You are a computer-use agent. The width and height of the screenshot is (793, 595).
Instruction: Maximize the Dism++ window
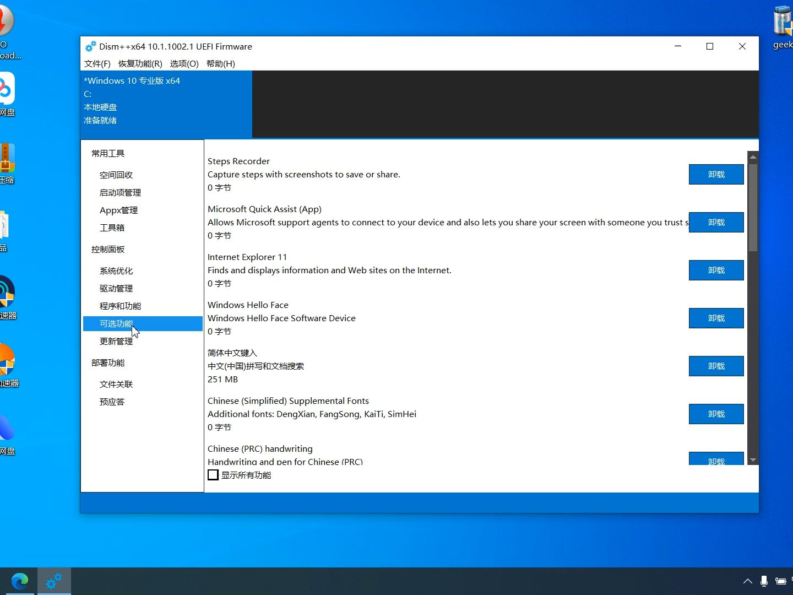[710, 47]
